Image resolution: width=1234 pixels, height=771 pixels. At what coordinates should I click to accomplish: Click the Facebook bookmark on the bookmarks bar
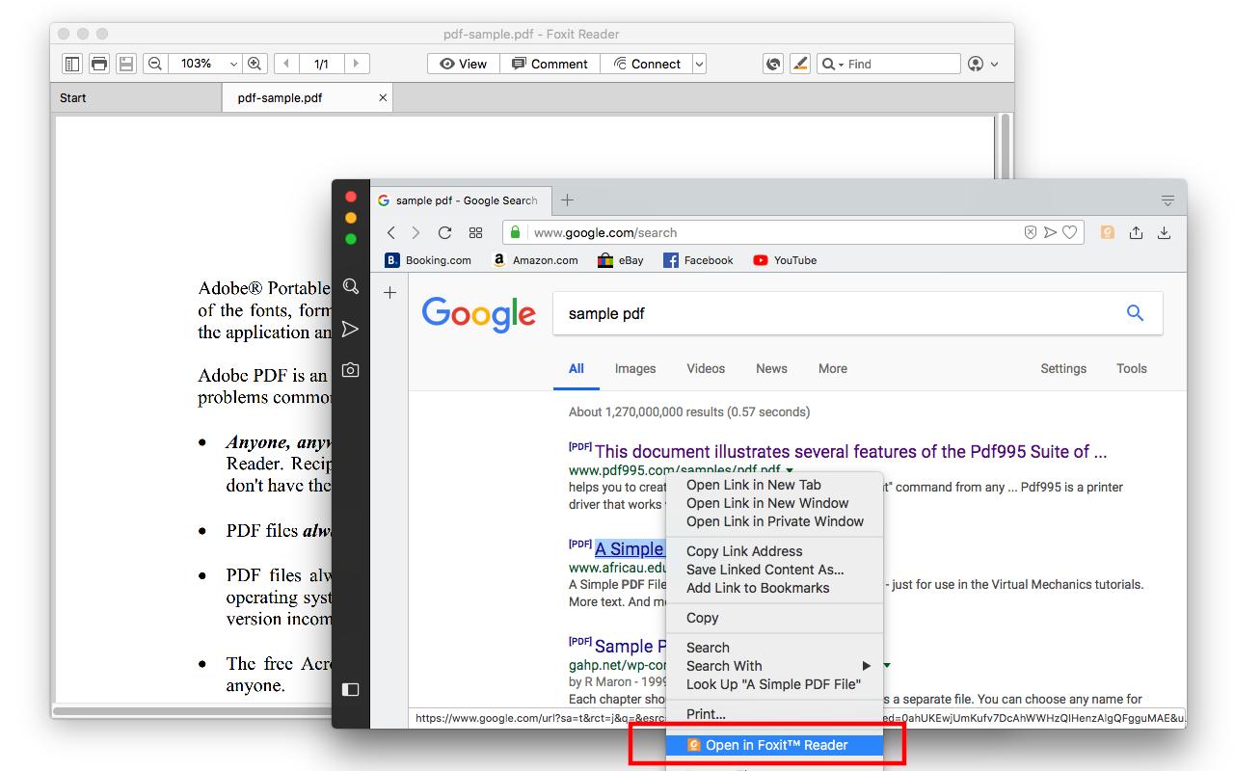tap(698, 259)
